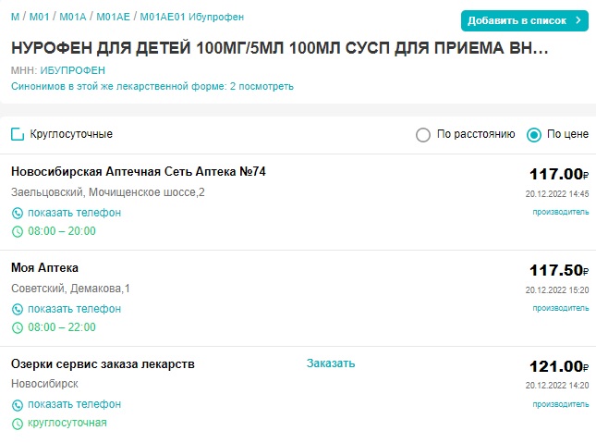The image size is (596, 443).
Task: Click круглосуточная hours label
Action: (x=67, y=423)
